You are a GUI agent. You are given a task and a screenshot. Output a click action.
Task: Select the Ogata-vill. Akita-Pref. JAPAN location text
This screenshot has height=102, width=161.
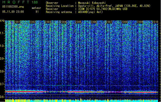114,6
